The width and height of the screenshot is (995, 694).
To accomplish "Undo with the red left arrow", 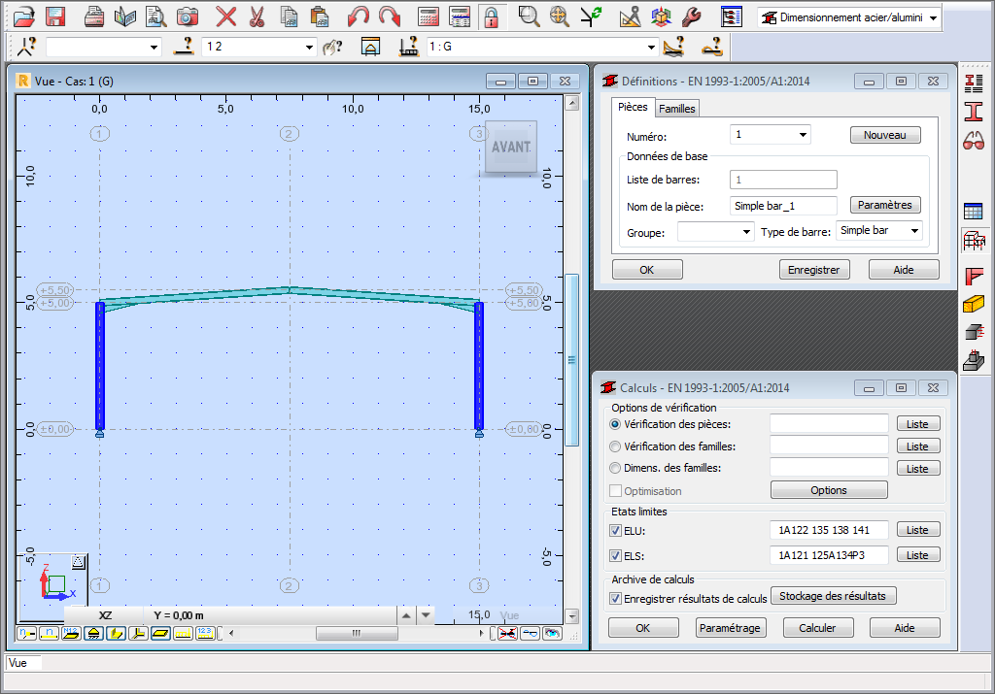I will [359, 17].
